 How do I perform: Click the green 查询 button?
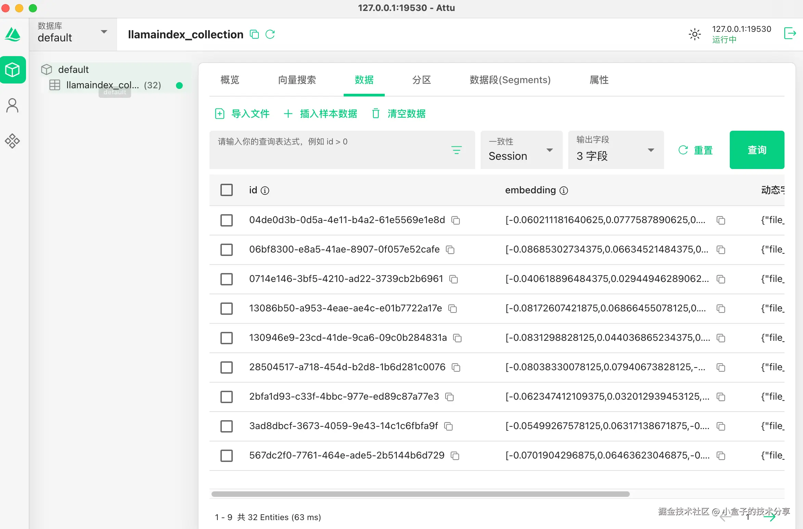coord(757,150)
